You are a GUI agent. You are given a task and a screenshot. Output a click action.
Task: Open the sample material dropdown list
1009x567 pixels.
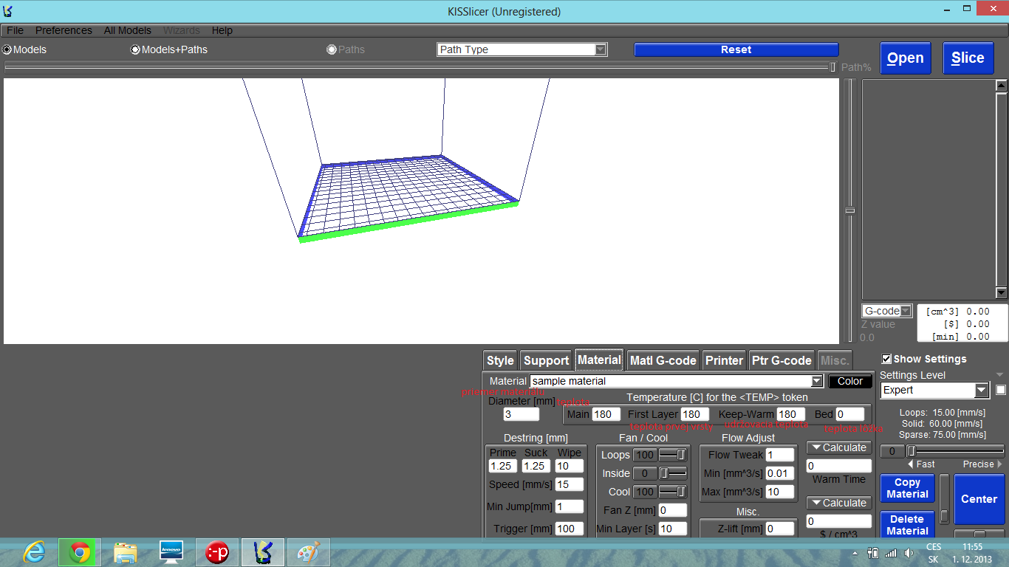coord(816,381)
